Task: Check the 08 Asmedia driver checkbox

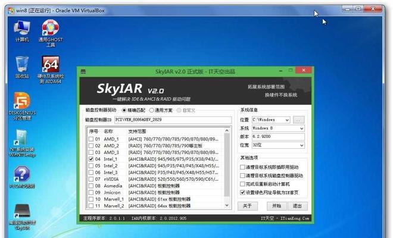Action: tap(91, 186)
